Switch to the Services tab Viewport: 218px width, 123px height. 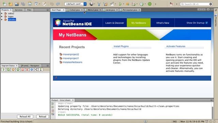[19, 10]
